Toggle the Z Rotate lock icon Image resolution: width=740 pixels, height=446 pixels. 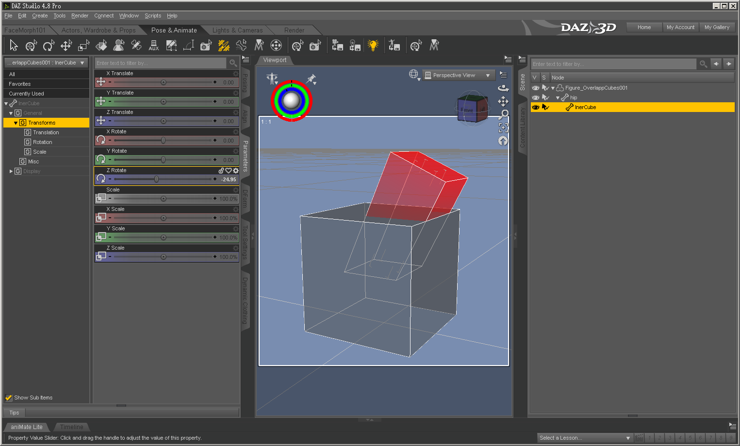coord(221,171)
